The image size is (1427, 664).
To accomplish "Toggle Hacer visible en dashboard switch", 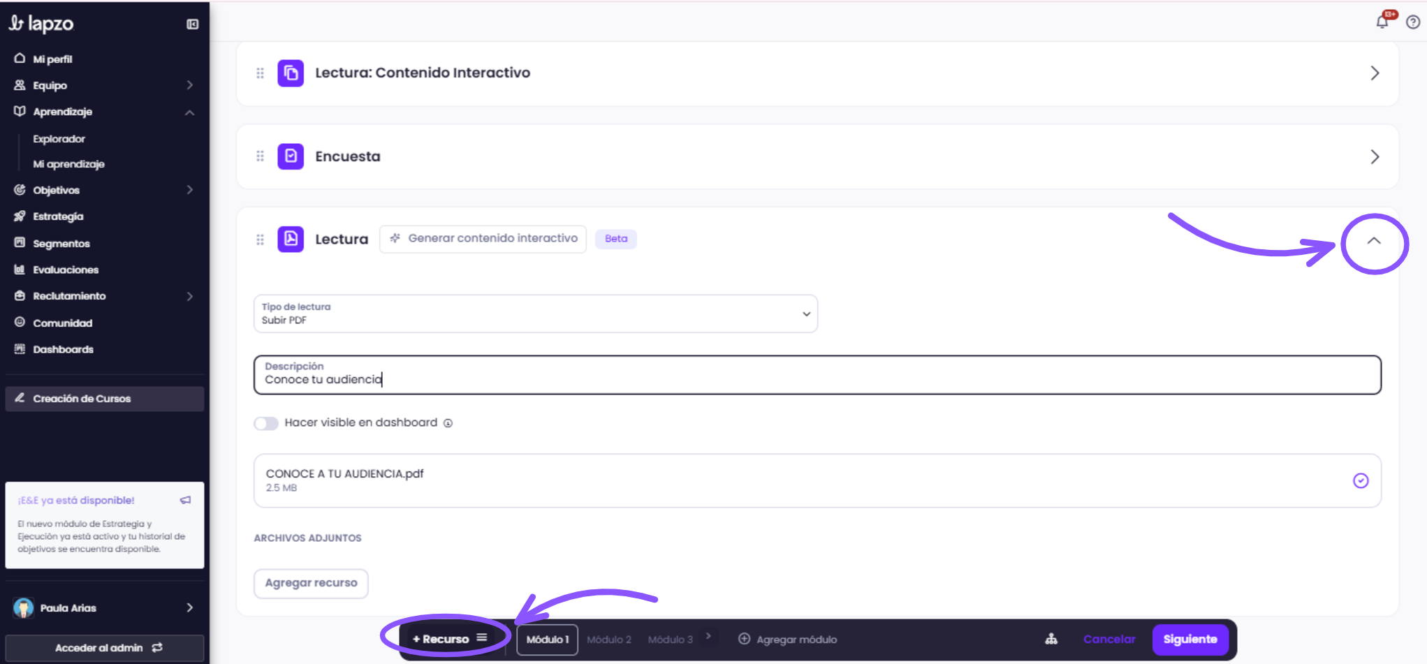I will pos(266,423).
